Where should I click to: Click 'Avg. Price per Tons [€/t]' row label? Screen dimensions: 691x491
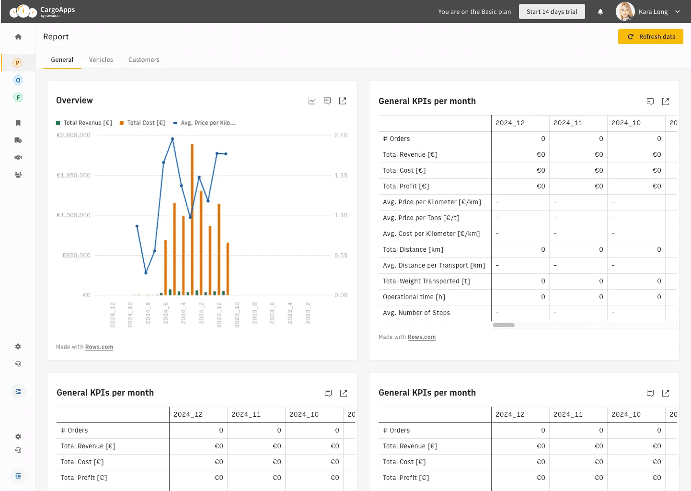coord(421,218)
